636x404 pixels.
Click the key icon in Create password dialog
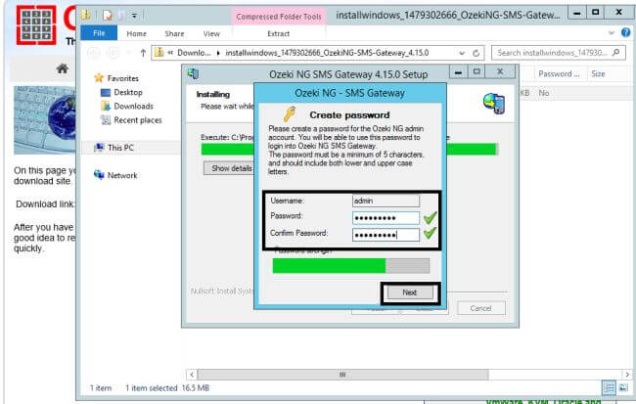tap(290, 114)
